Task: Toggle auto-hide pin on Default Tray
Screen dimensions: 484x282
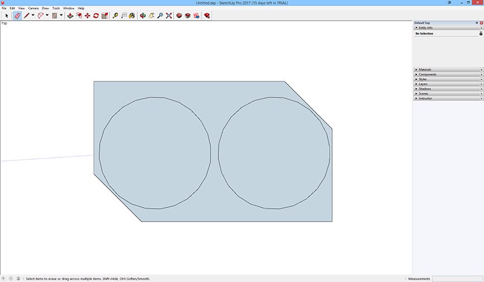Action: click(x=477, y=23)
